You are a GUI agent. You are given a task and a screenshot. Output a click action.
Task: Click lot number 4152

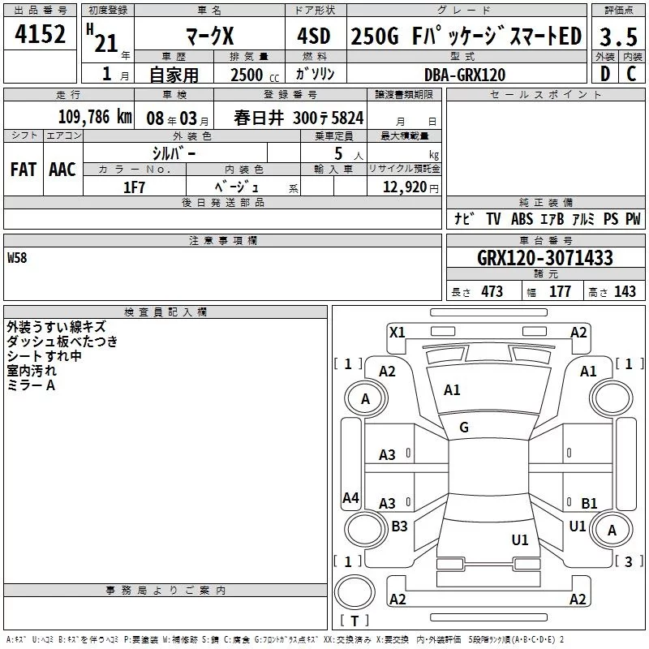40,34
